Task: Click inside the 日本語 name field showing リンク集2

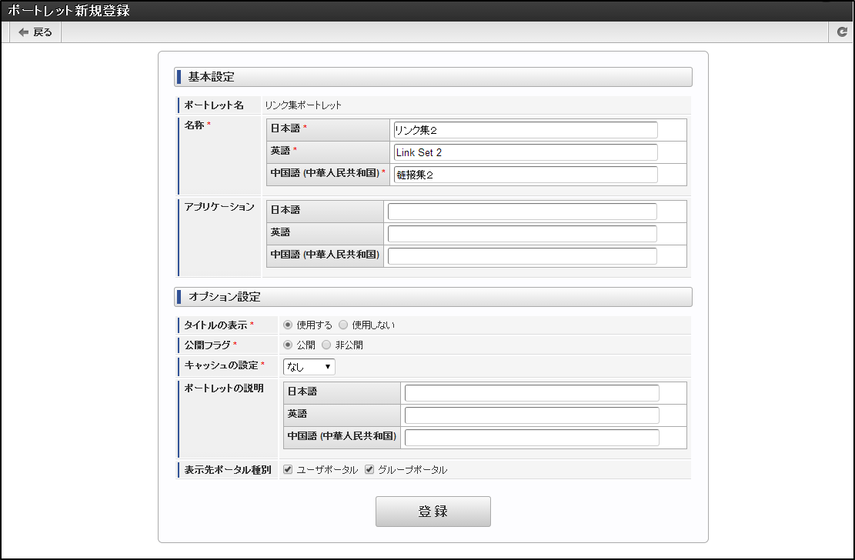Action: tap(525, 130)
